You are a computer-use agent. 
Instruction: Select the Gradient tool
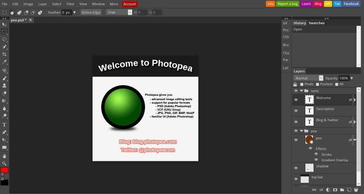(x=4, y=101)
